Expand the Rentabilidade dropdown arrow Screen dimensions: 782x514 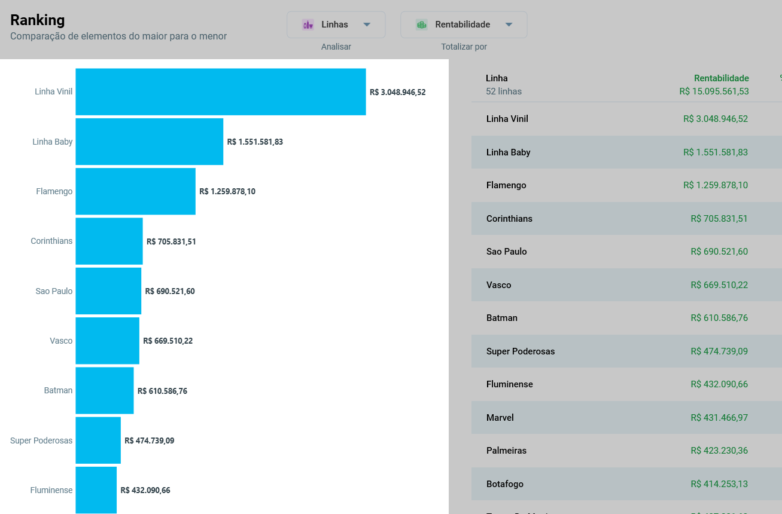coord(509,25)
